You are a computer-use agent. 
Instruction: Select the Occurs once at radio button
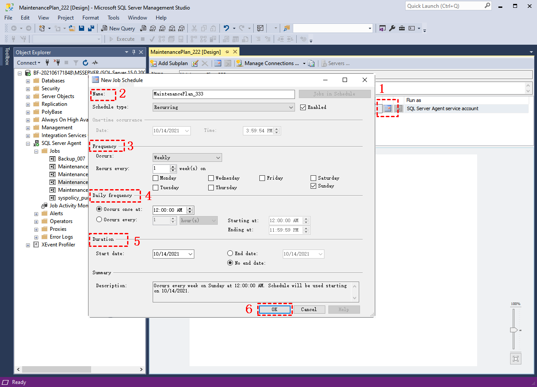click(99, 209)
